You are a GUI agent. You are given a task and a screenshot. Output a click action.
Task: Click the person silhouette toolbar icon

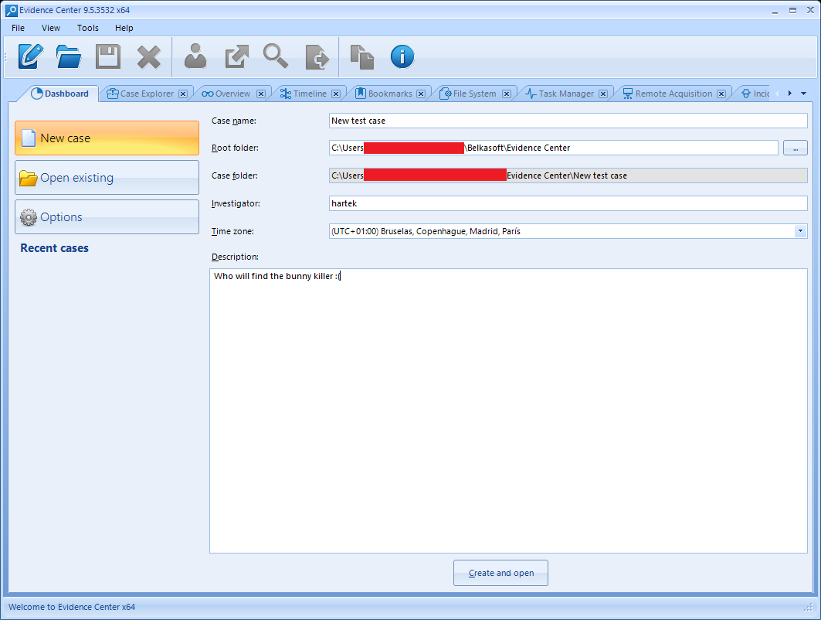195,56
